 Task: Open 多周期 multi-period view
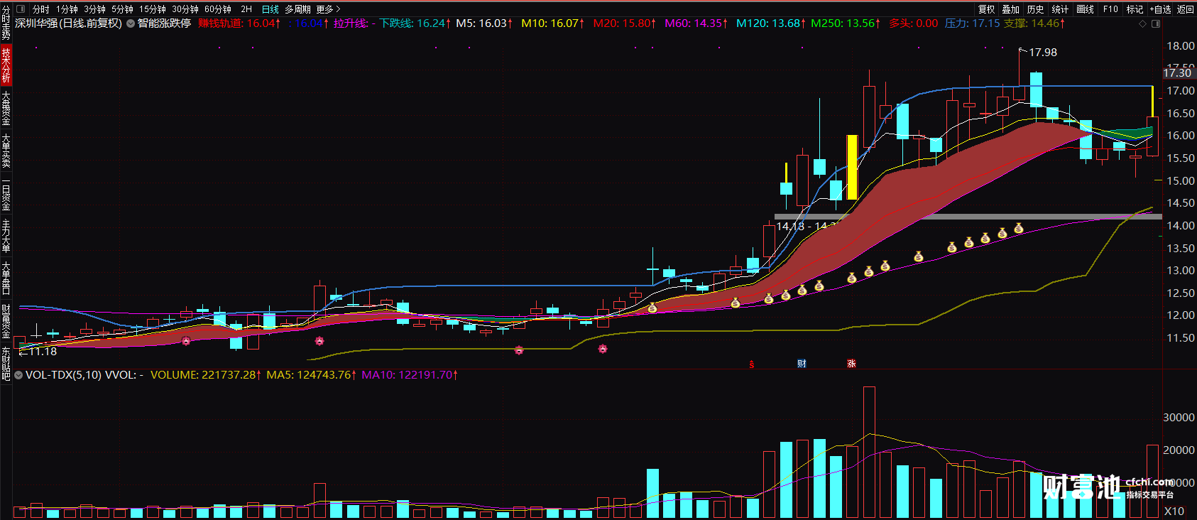click(x=297, y=9)
